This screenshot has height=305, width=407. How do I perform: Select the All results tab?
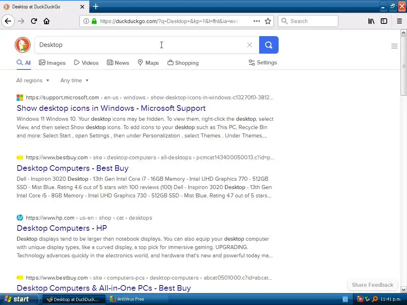tap(23, 63)
